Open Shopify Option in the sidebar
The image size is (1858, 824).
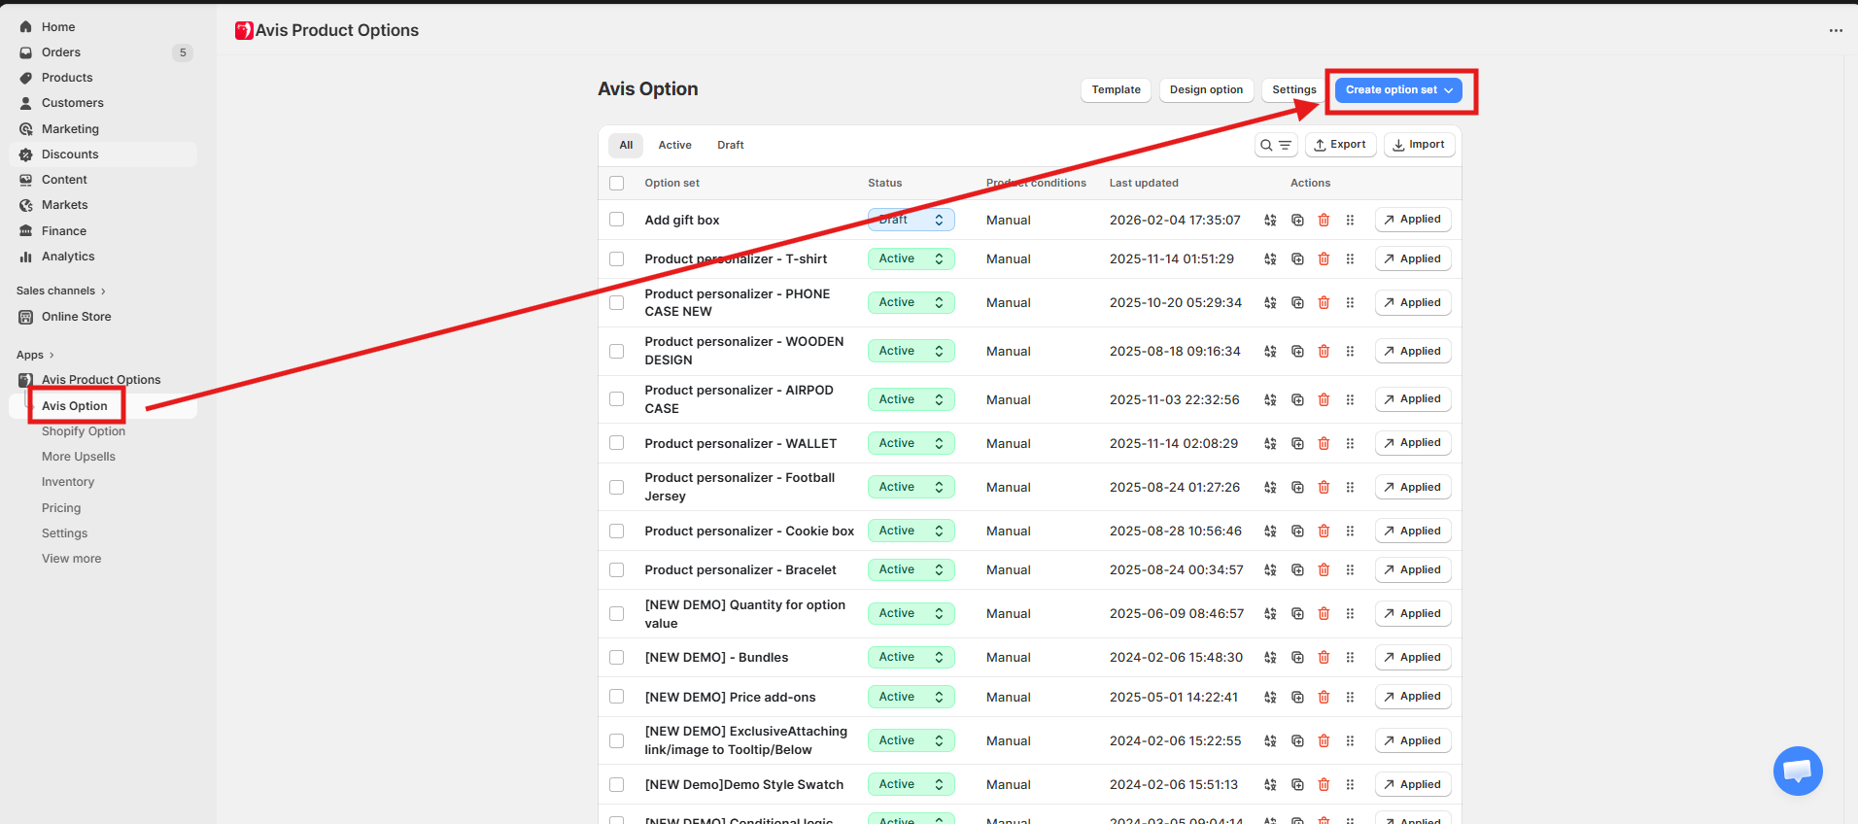(x=84, y=431)
